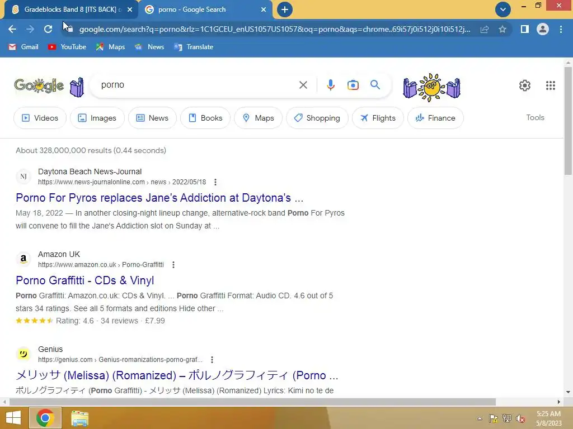Click the vertical scrollbar thumb
The width and height of the screenshot is (573, 429).
[568, 121]
